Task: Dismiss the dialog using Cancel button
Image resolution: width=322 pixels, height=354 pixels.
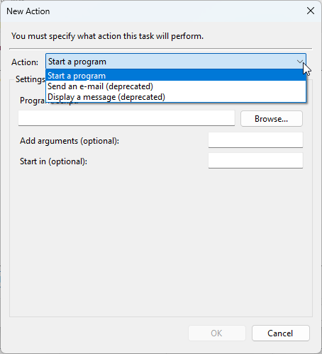Action: (x=281, y=333)
